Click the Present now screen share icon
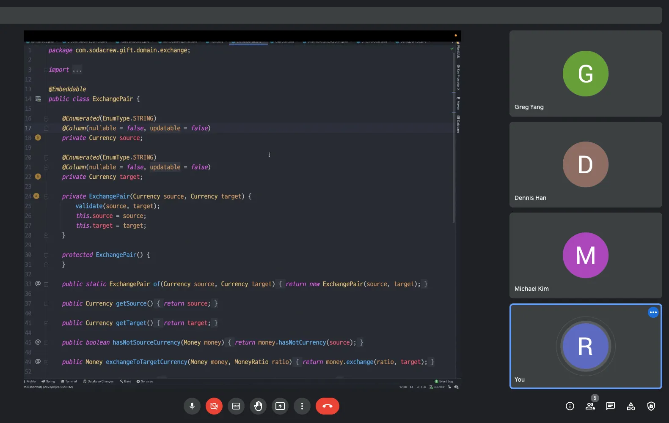This screenshot has width=669, height=423. pos(280,406)
